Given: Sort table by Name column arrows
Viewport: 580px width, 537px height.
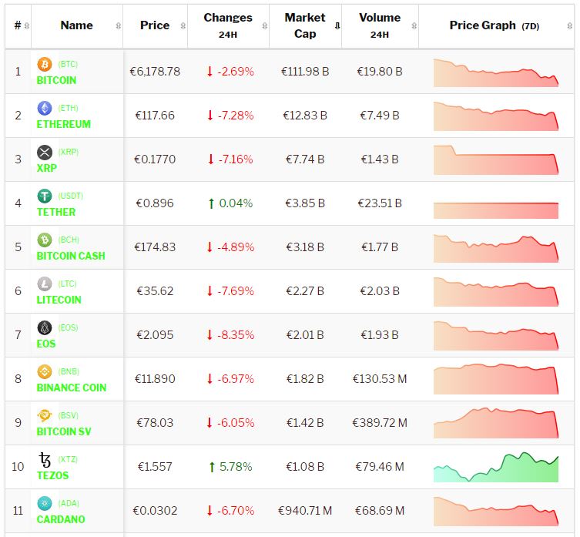Looking at the screenshot, I should [118, 25].
